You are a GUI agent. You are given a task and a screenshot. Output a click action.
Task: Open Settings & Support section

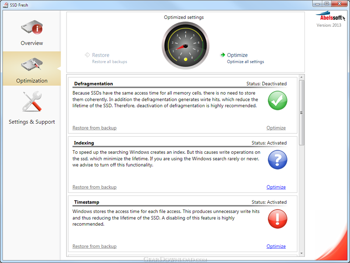tap(31, 107)
